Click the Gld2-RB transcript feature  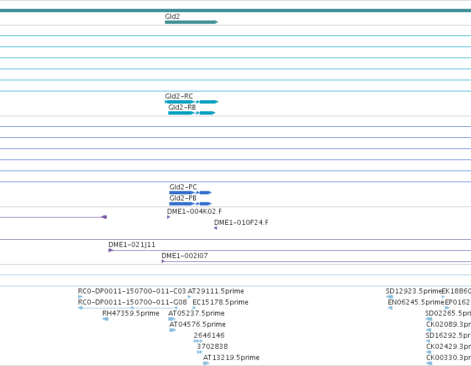point(191,113)
